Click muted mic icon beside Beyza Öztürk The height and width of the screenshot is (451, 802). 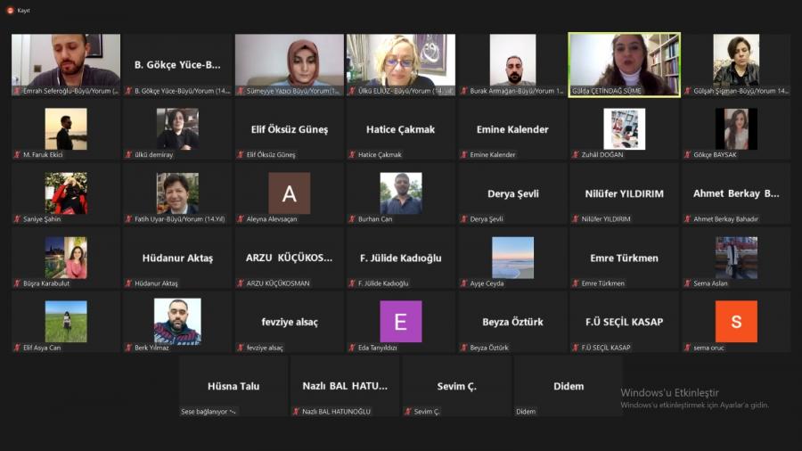tap(464, 348)
